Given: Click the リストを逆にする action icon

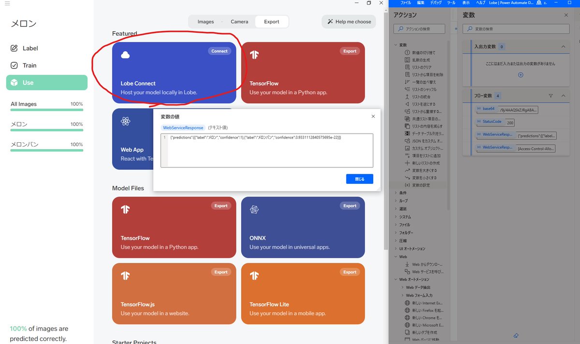Looking at the screenshot, I should 407,104.
